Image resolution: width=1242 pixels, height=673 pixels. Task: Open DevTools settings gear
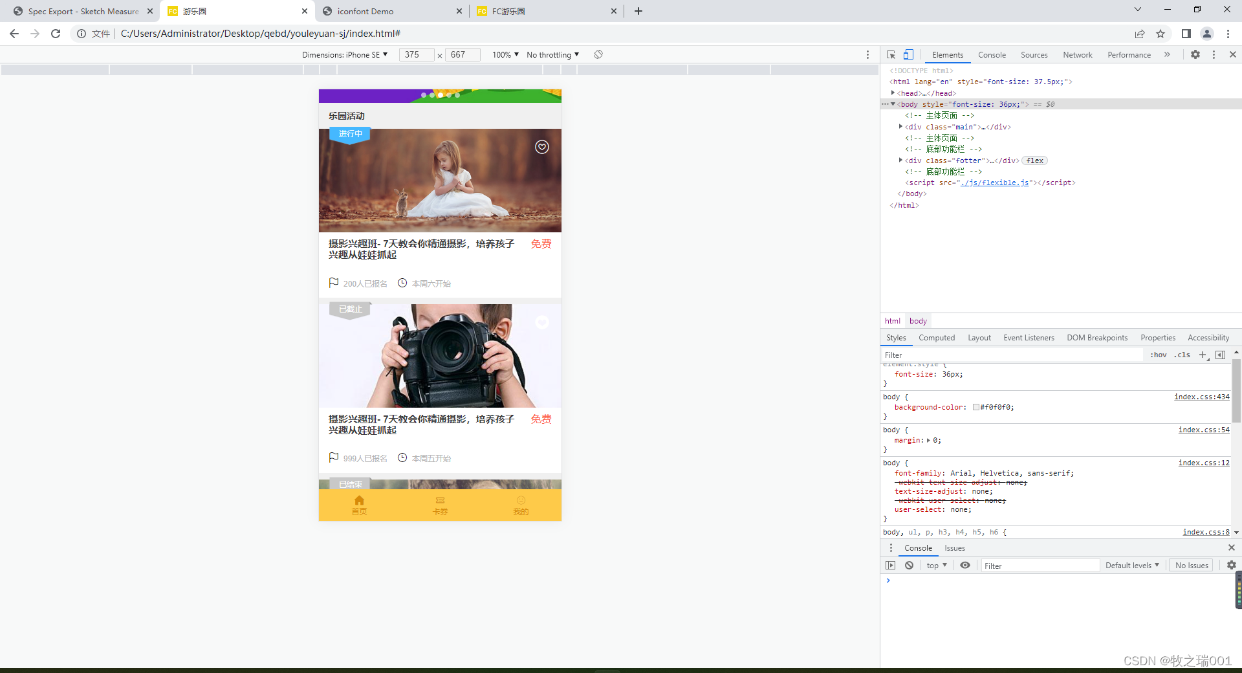click(1195, 55)
